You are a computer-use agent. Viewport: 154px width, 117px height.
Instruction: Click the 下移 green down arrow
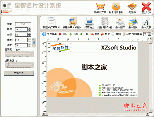(x=84, y=34)
